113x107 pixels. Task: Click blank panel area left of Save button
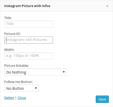(61, 99)
